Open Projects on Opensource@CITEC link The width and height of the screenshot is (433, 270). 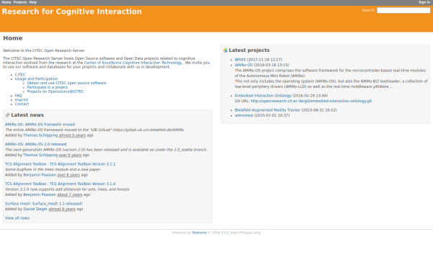56,91
